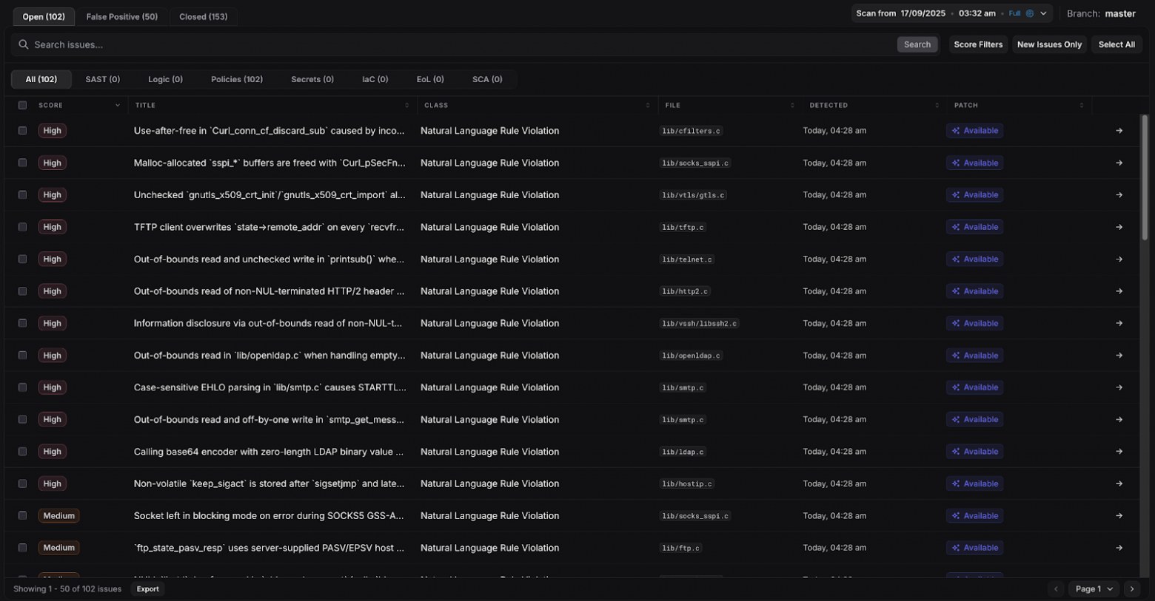The width and height of the screenshot is (1155, 601).
Task: Open arrow for lib/hostip.c issue row
Action: 1119,483
